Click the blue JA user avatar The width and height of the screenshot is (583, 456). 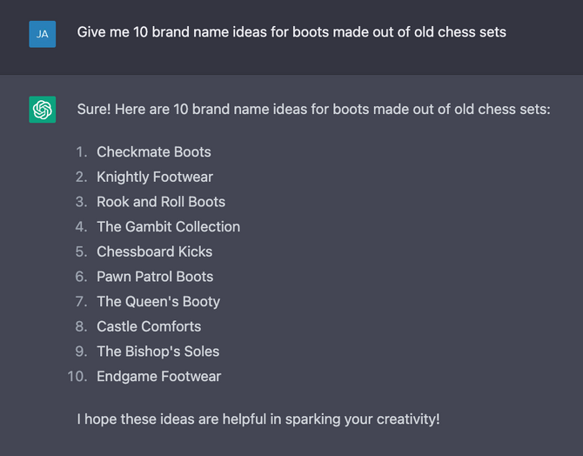click(43, 34)
